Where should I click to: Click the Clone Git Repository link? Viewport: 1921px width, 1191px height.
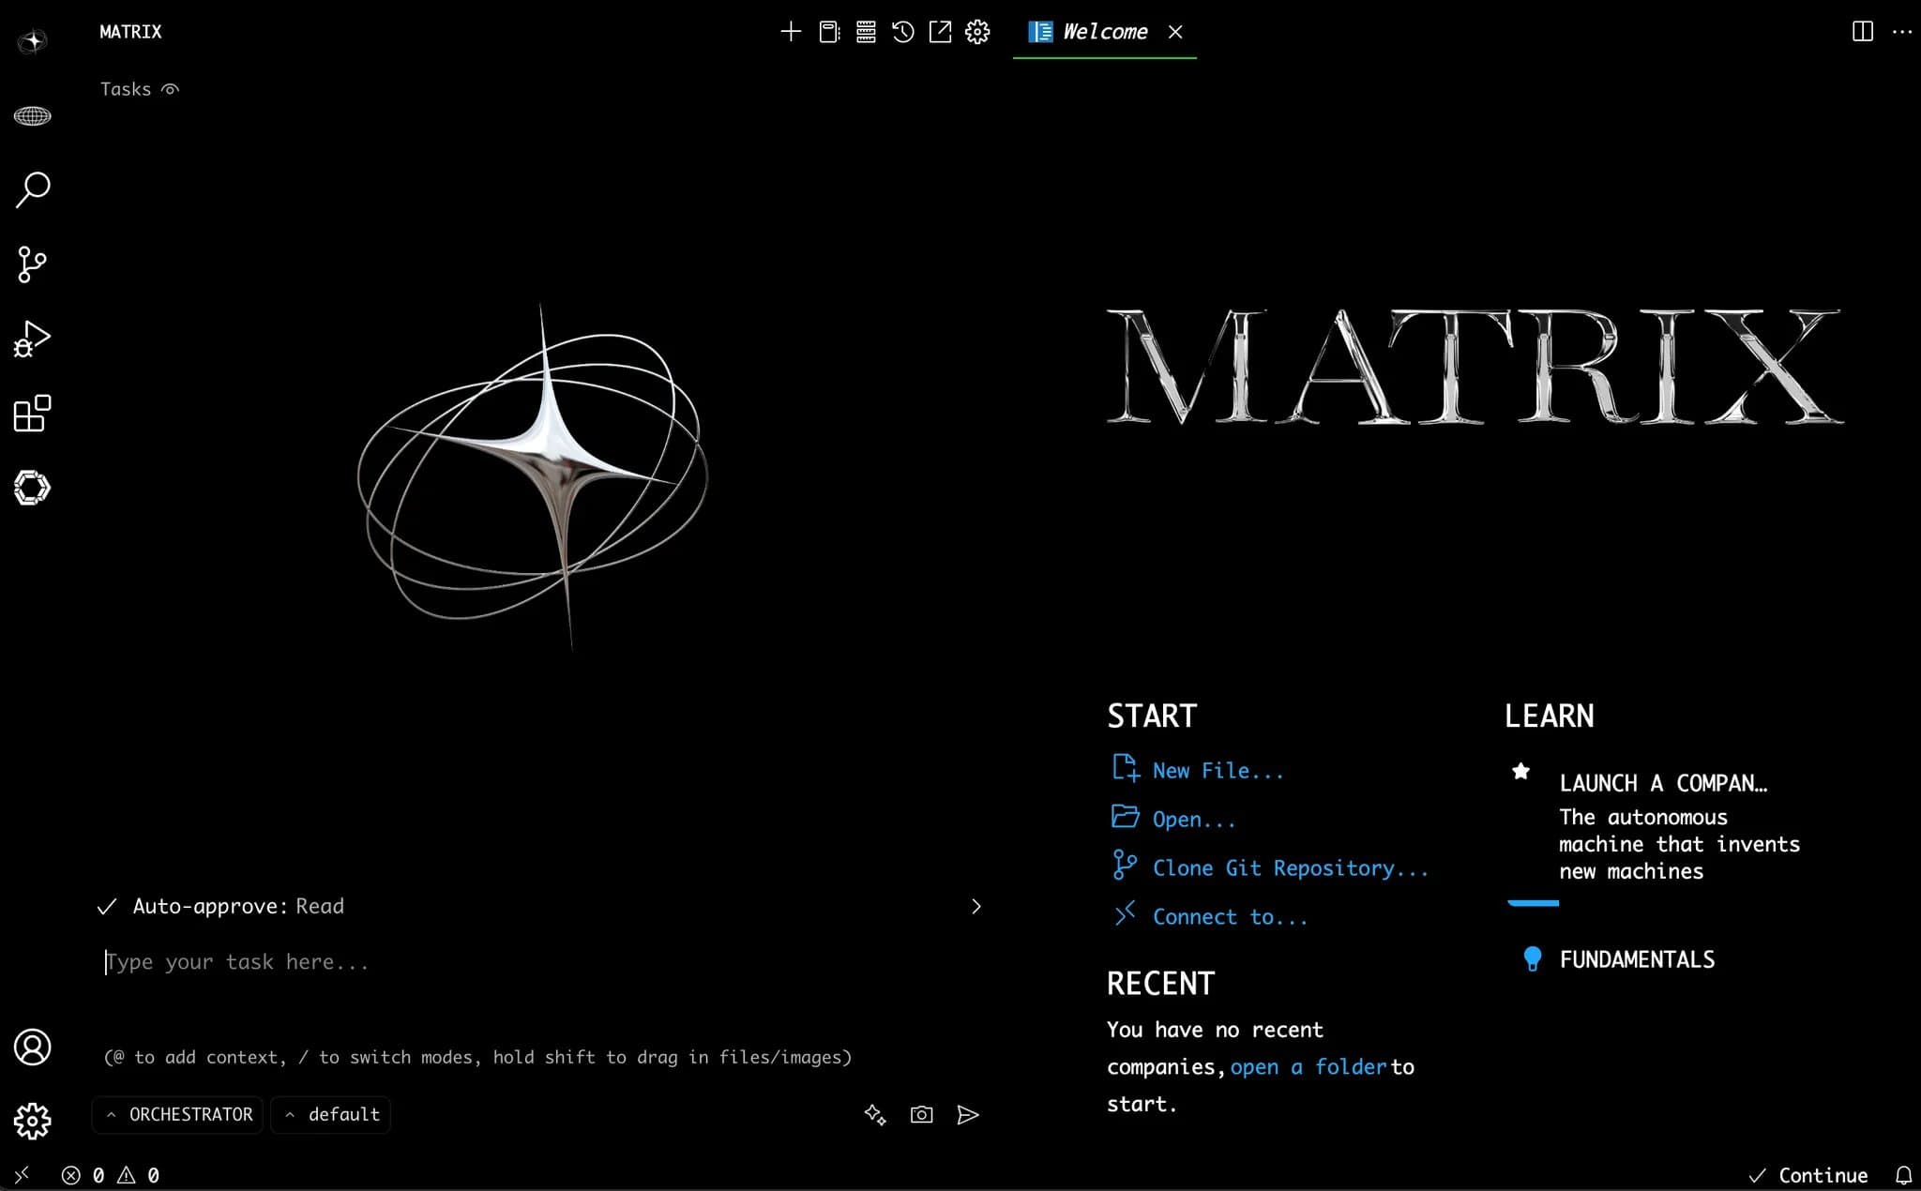(1290, 867)
